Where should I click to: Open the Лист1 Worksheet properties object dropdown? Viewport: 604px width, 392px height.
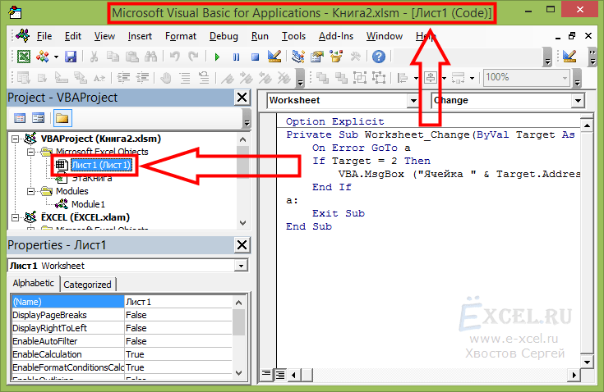pos(241,266)
